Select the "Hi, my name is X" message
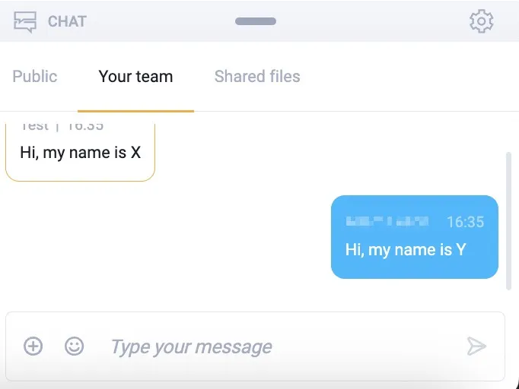 [81, 153]
